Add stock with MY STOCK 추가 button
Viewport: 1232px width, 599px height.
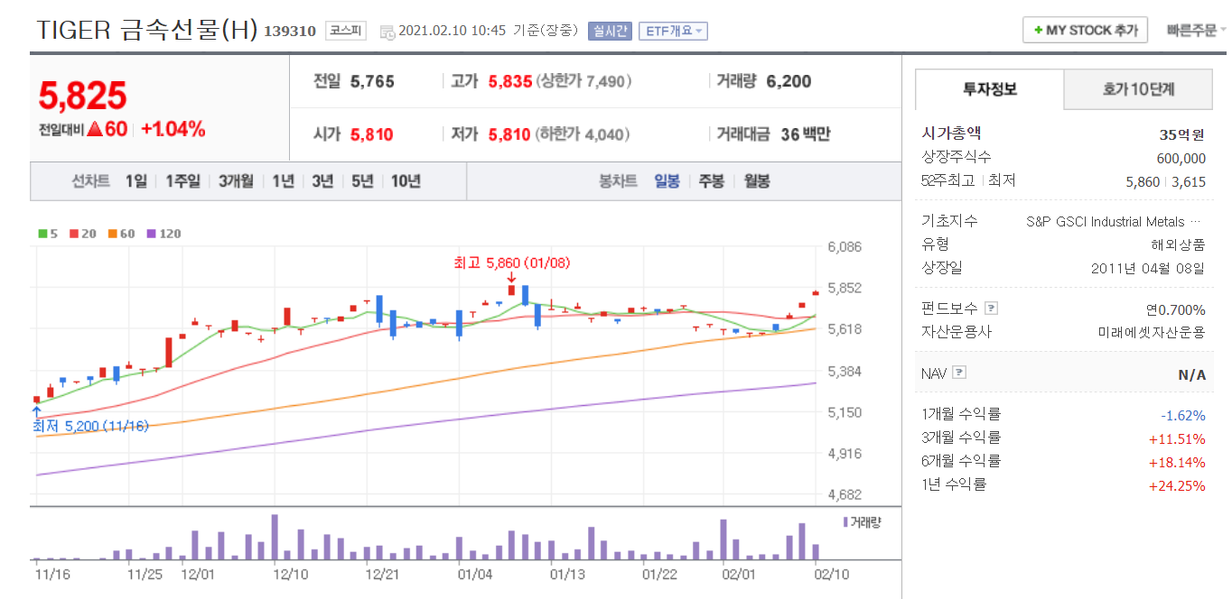click(1085, 30)
